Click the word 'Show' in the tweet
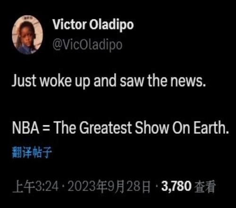Screen dimensions: 236x208 tap(152, 128)
